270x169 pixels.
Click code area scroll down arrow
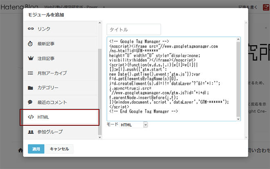click(239, 119)
